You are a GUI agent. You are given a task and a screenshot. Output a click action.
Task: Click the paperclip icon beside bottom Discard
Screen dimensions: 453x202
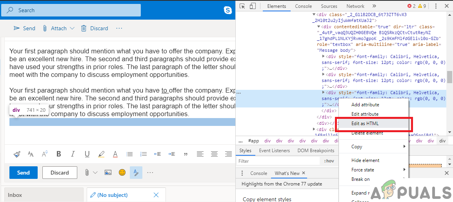click(x=87, y=173)
